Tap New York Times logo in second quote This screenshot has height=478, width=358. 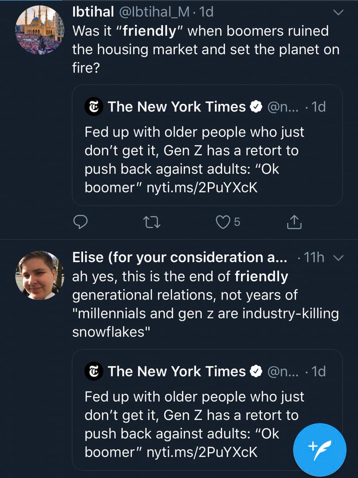[x=94, y=372]
